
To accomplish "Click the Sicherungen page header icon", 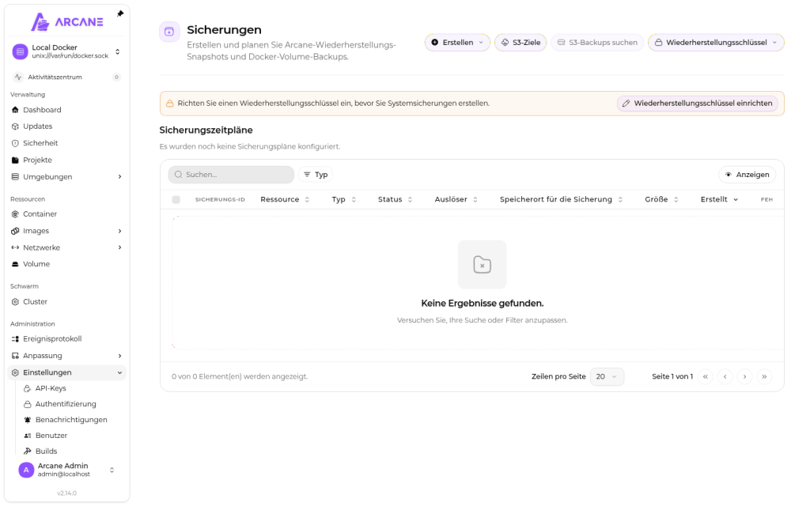I will [169, 32].
